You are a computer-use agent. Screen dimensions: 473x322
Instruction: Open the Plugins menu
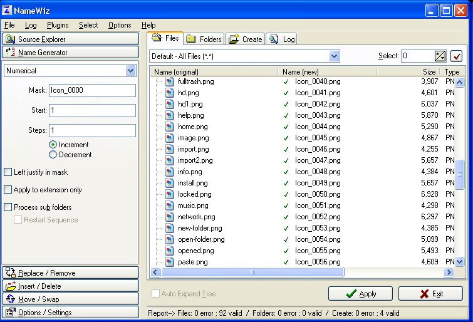tap(58, 25)
